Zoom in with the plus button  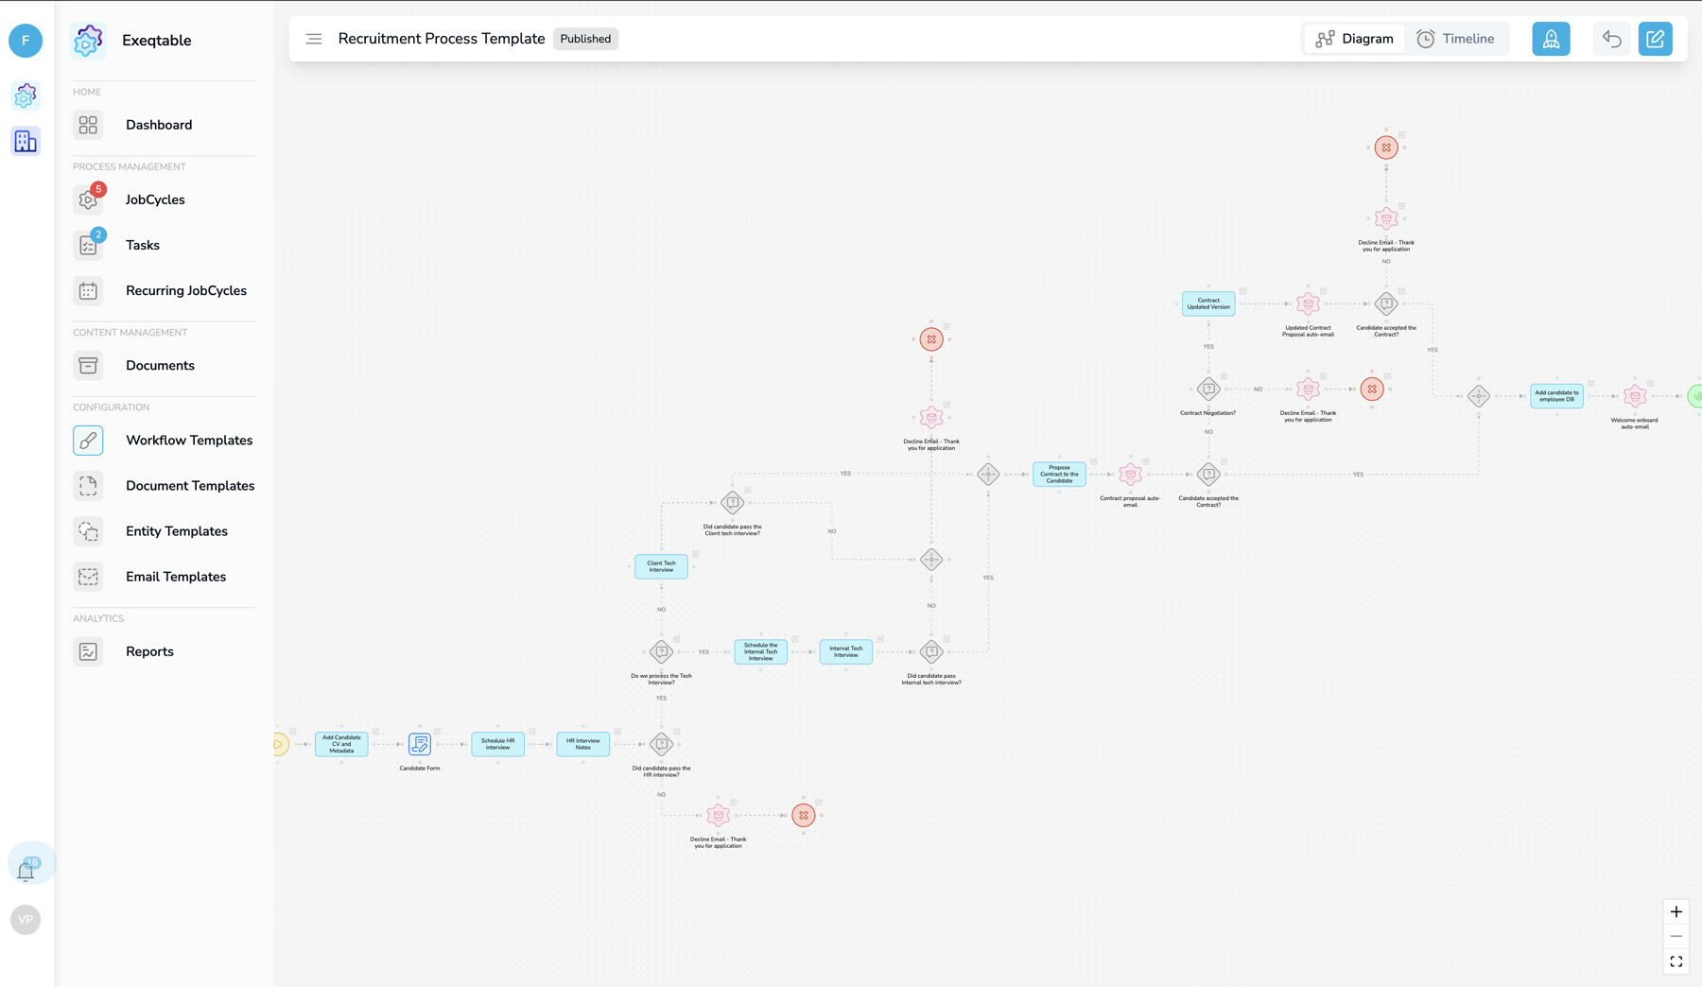(x=1676, y=912)
